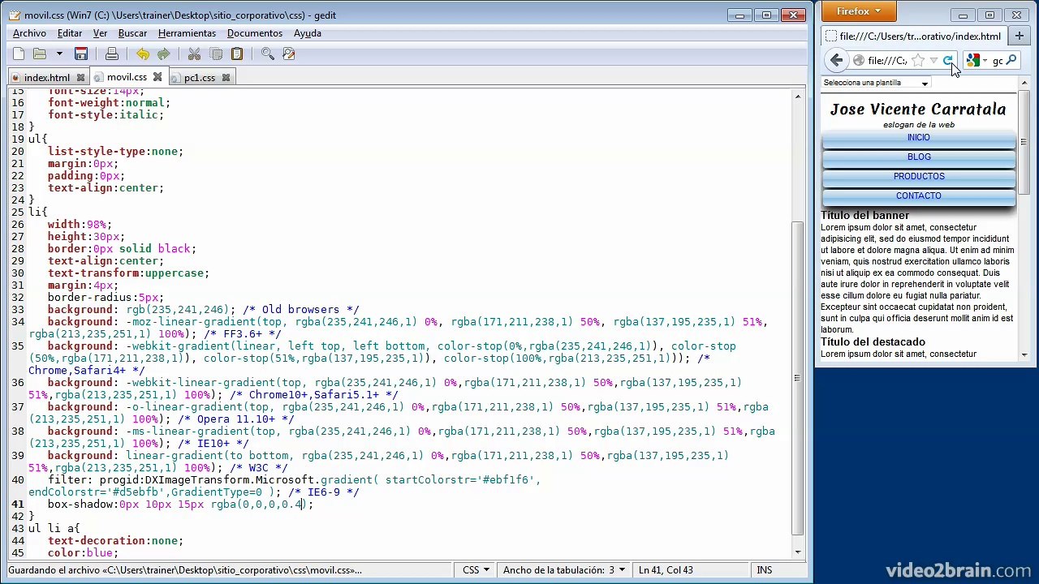Click the search magnifier in Firefox
Image resolution: width=1039 pixels, height=584 pixels.
click(x=1011, y=61)
